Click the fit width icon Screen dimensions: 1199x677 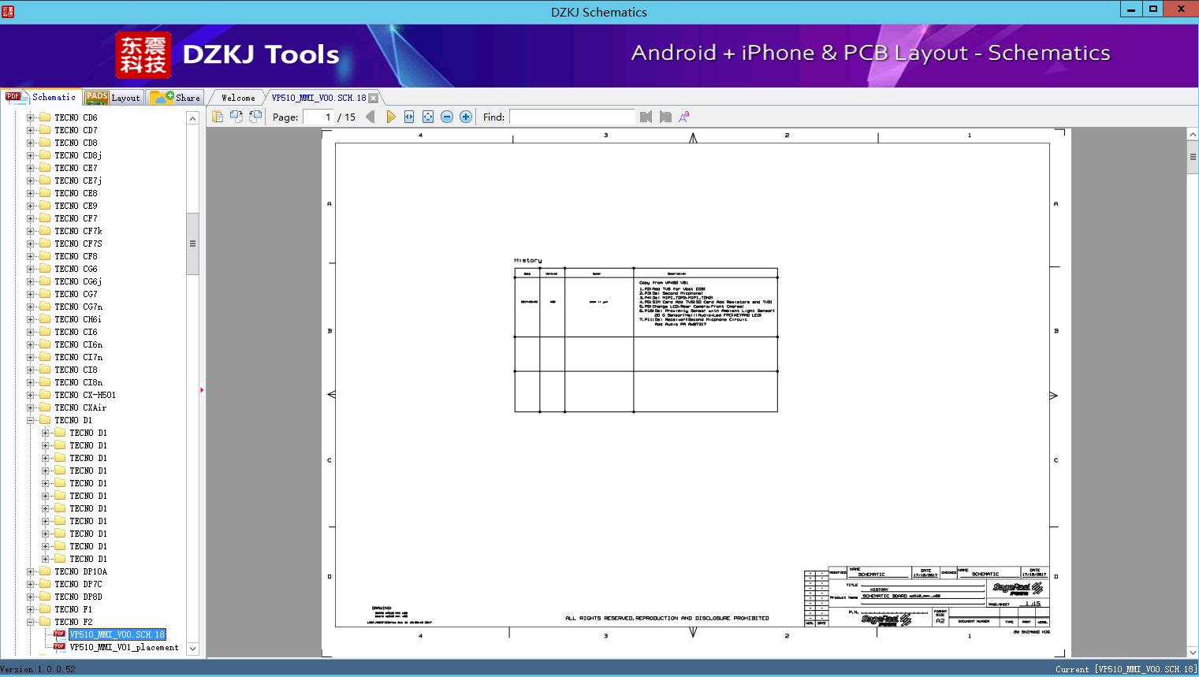click(409, 117)
